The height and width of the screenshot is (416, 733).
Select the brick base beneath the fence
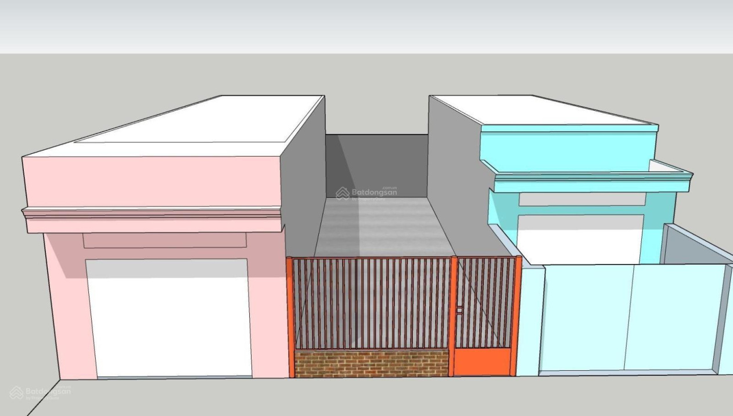pos(371,363)
